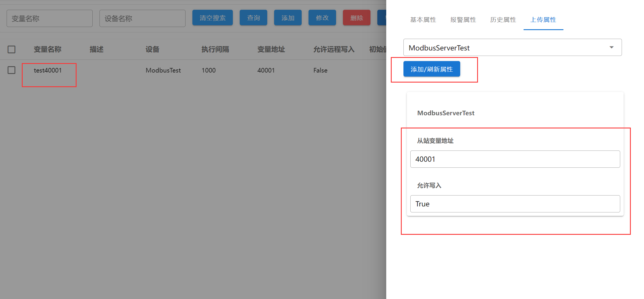Focus the 变量名称 search field
The image size is (644, 299).
[49, 19]
